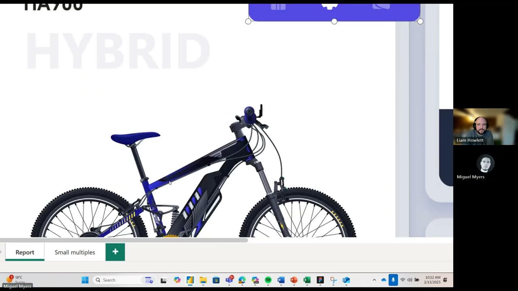Open Spotify from the taskbar
The width and height of the screenshot is (518, 291).
(268, 280)
